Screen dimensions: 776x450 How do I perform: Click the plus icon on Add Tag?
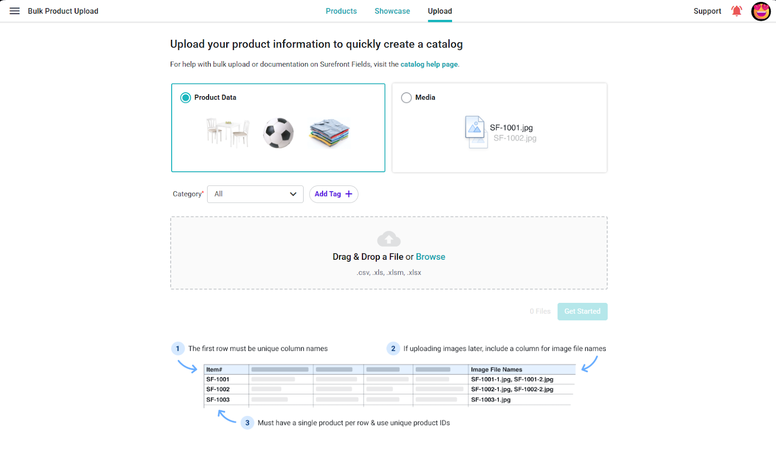coord(349,194)
